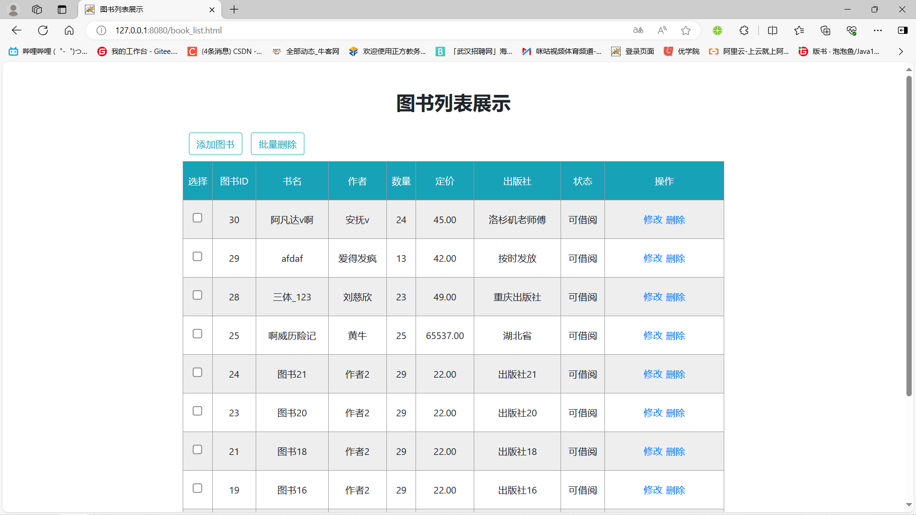The width and height of the screenshot is (916, 515).
Task: Click the publisher cell 洛杉矶老师傅
Action: 517,220
